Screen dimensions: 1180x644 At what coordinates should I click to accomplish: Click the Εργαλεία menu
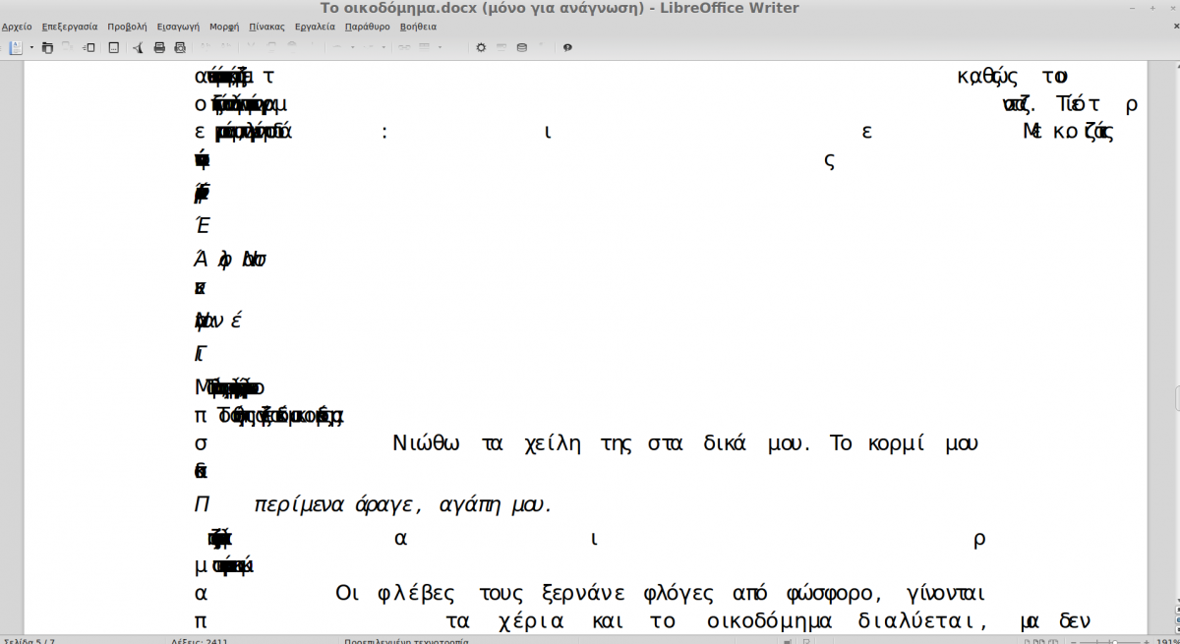pyautogui.click(x=316, y=27)
